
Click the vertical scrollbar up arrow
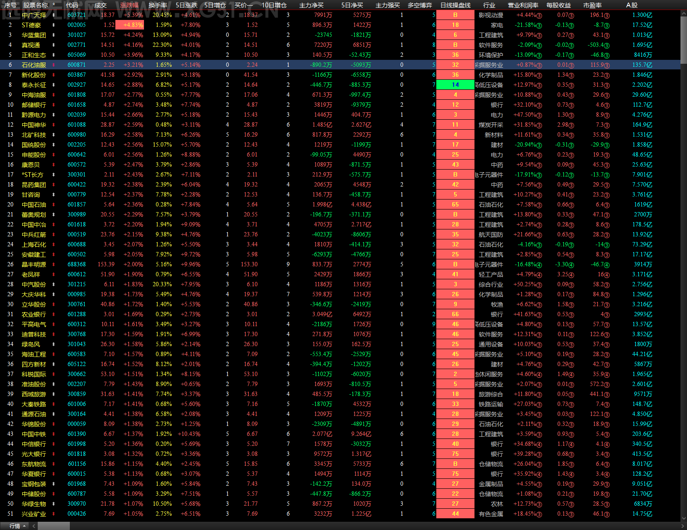tap(684, 13)
